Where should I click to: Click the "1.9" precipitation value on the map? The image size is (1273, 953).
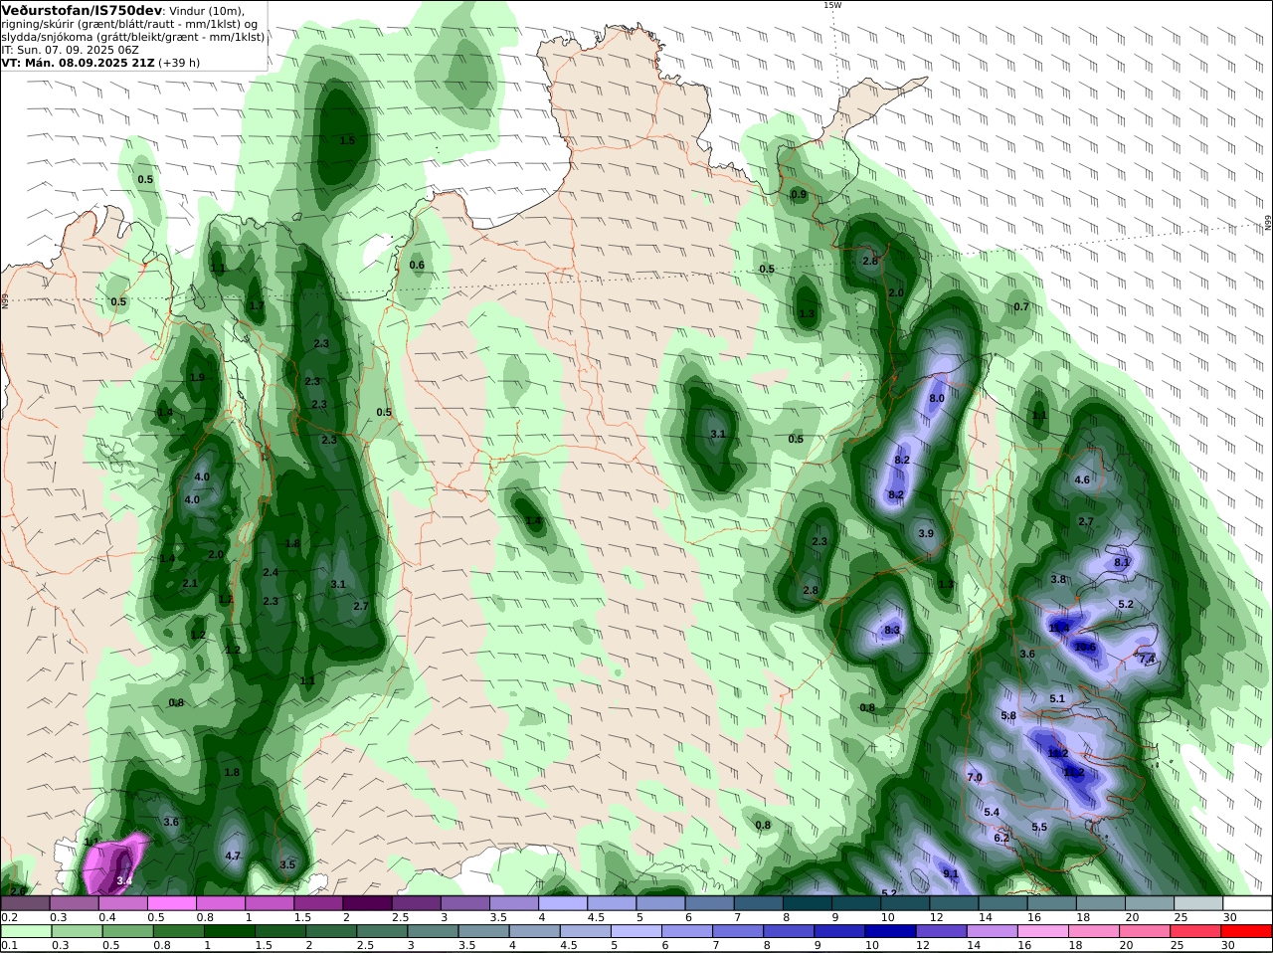[x=197, y=378]
